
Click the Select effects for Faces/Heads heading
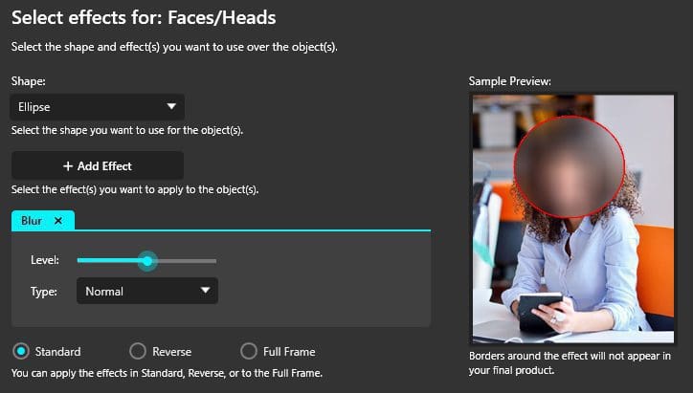[x=144, y=17]
